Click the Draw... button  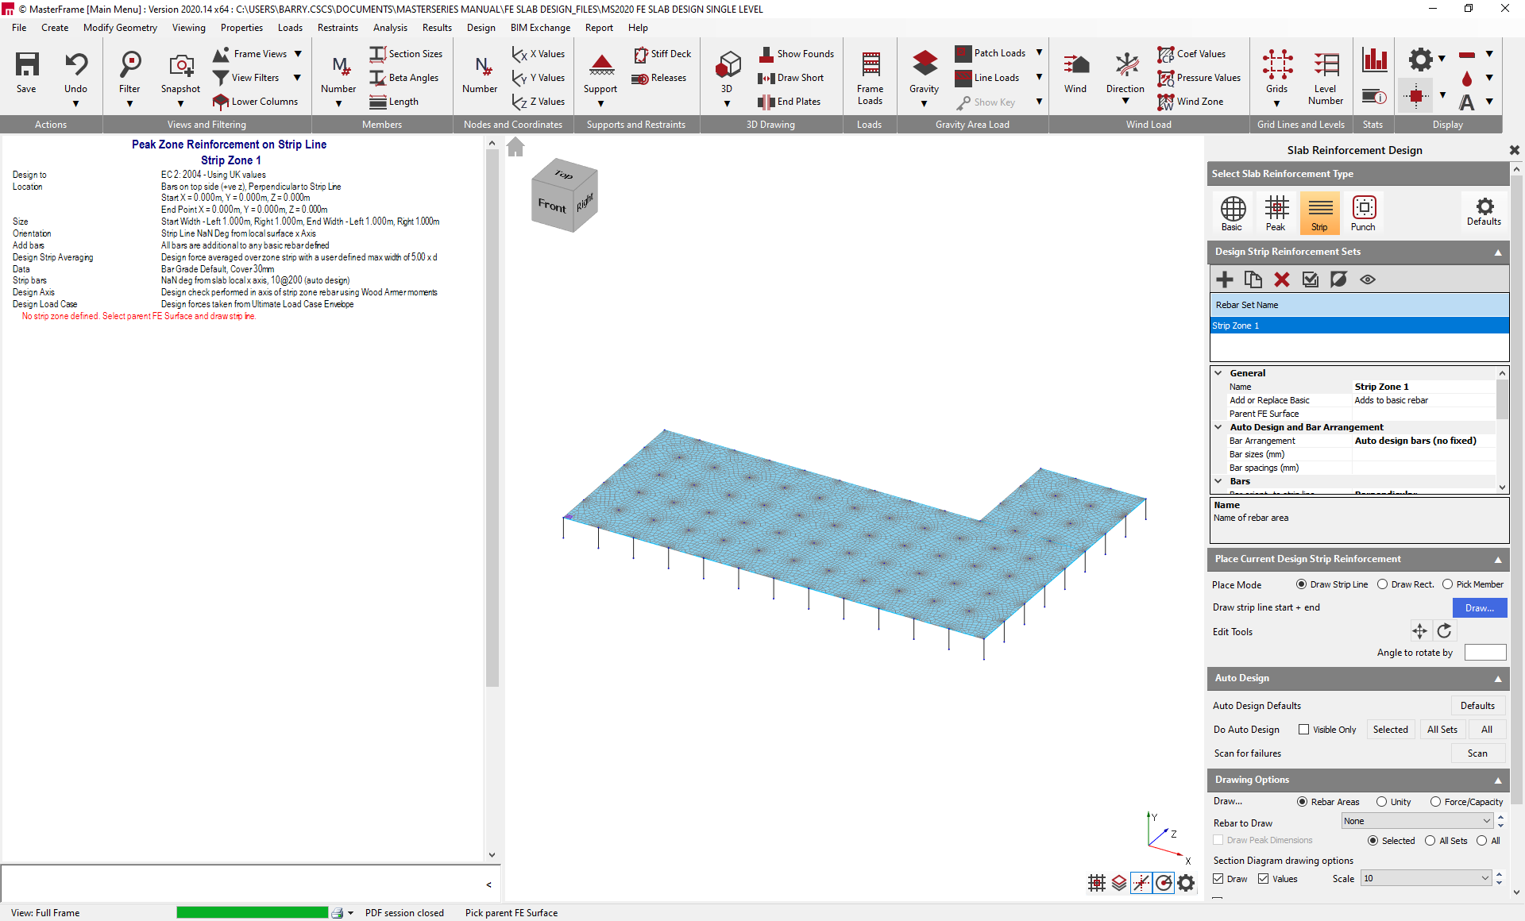tap(1479, 608)
